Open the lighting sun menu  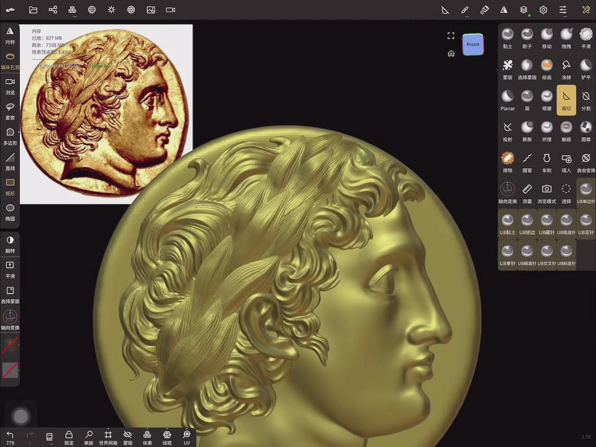click(x=111, y=10)
